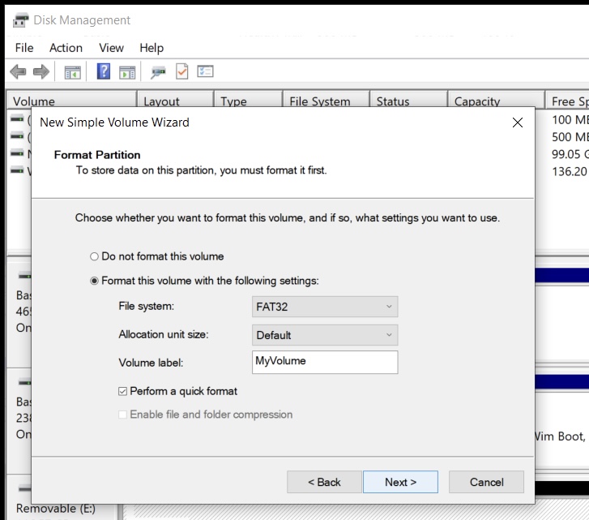589x520 pixels.
Task: Click the disk drive toolbar icon
Action: point(158,72)
